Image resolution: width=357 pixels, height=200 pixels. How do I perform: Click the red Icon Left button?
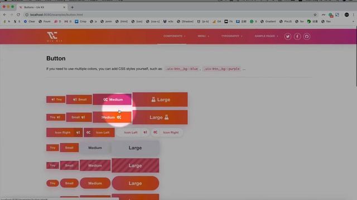pos(99,132)
